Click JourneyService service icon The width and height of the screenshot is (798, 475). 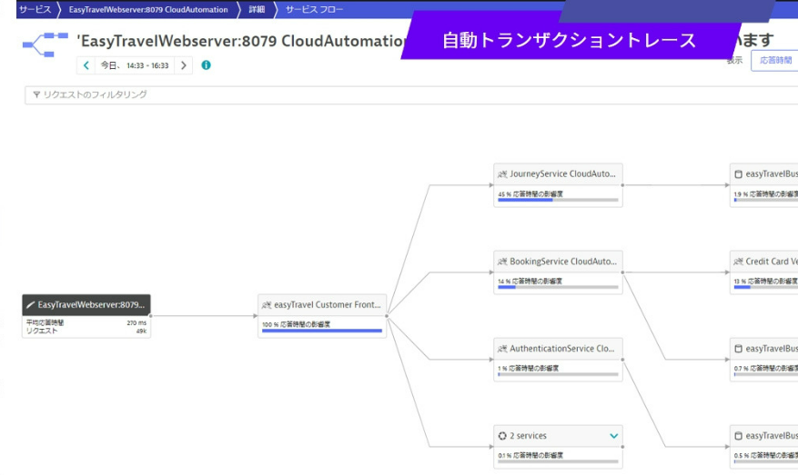coord(502,174)
